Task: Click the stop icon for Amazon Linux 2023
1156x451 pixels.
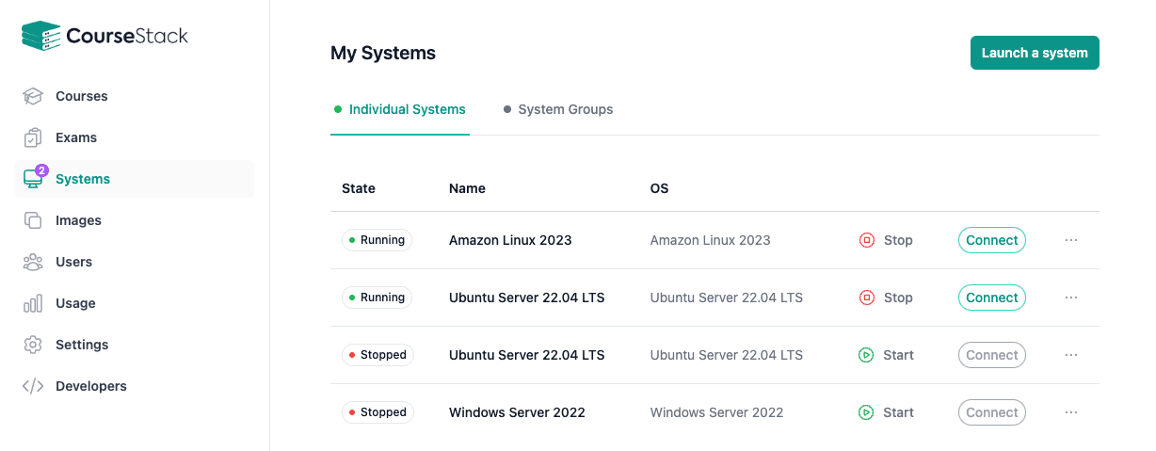Action: point(867,240)
